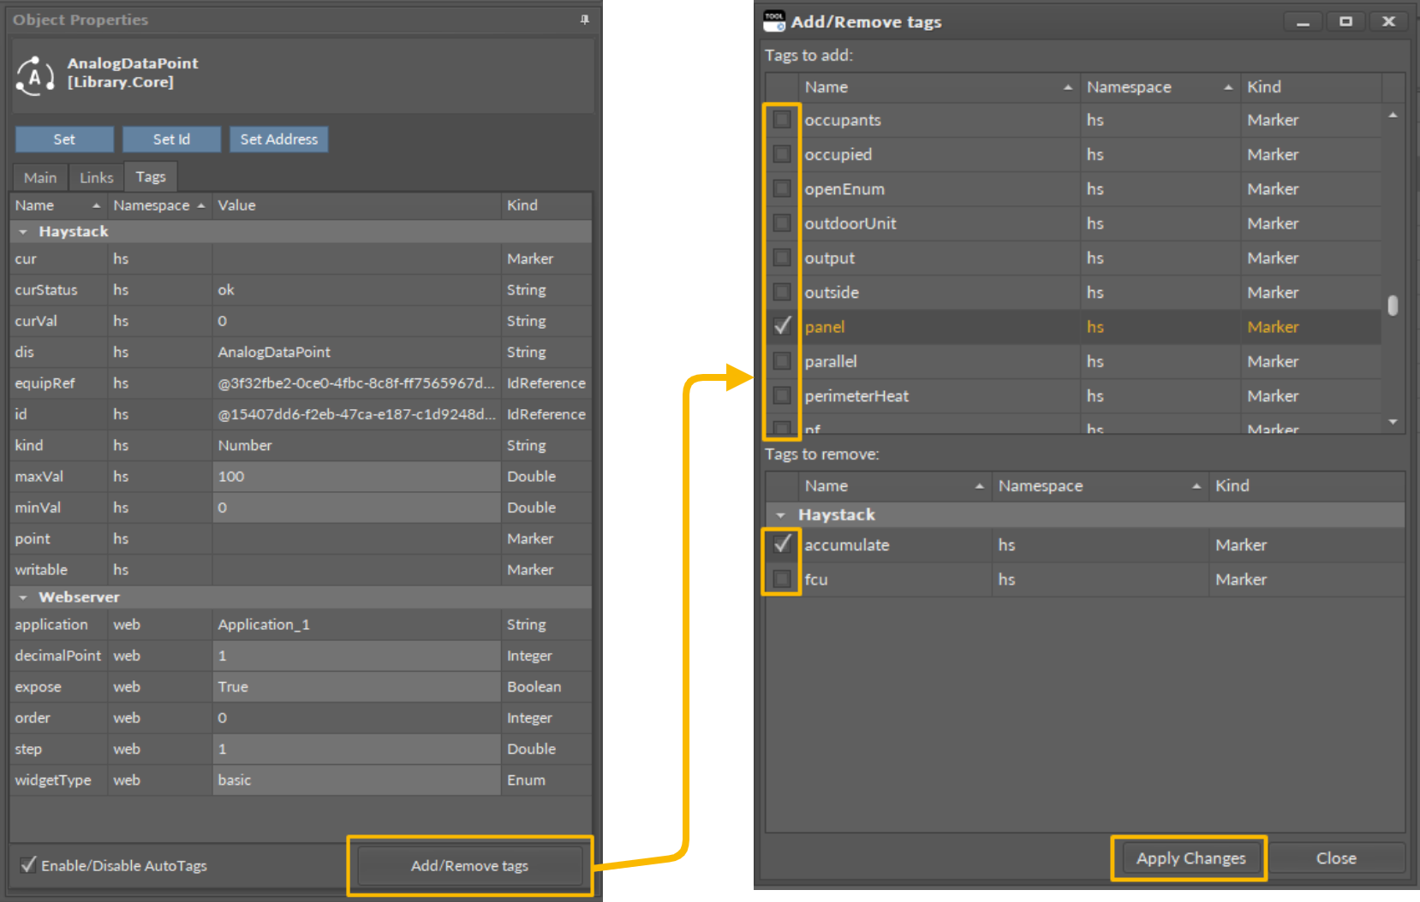The image size is (1420, 902).
Task: Collapse the Webserver tag group
Action: click(23, 597)
